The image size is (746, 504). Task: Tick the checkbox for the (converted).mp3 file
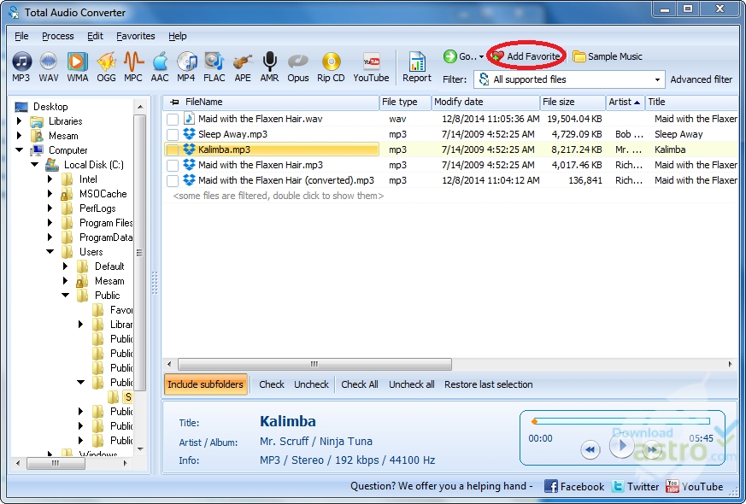[x=173, y=181]
